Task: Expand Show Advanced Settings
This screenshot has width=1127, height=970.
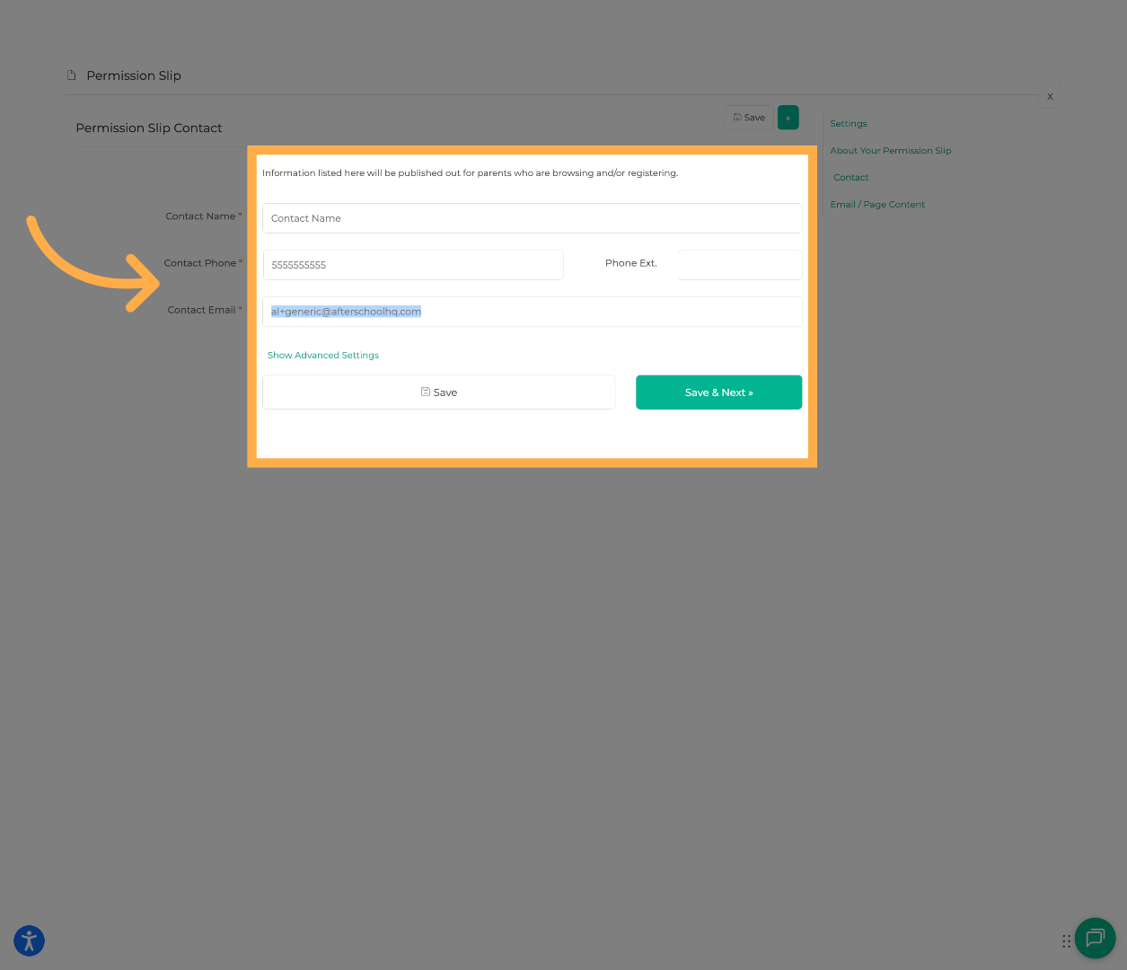Action: click(x=323, y=355)
